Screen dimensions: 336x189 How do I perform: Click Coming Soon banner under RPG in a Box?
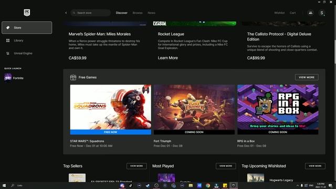coord(278,132)
